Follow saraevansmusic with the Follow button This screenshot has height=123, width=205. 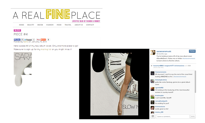point(192,51)
